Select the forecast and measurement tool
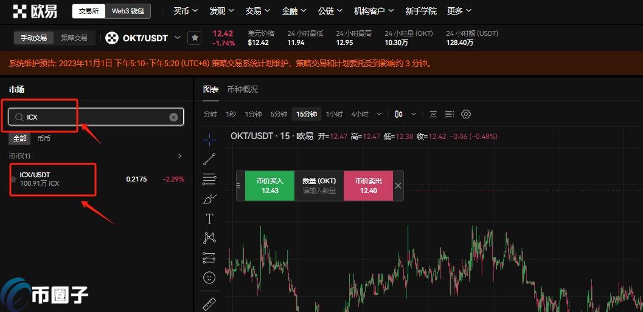643x312 pixels. coord(209,257)
